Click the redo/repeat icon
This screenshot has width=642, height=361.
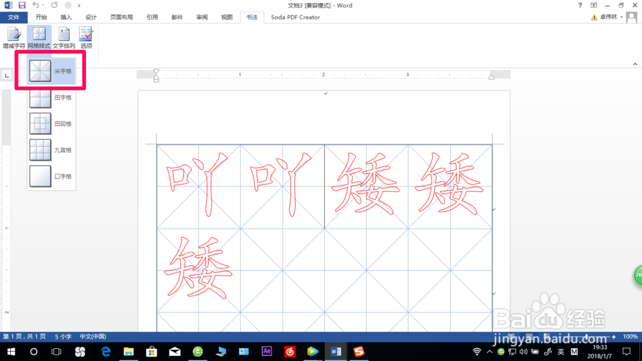pyautogui.click(x=55, y=5)
